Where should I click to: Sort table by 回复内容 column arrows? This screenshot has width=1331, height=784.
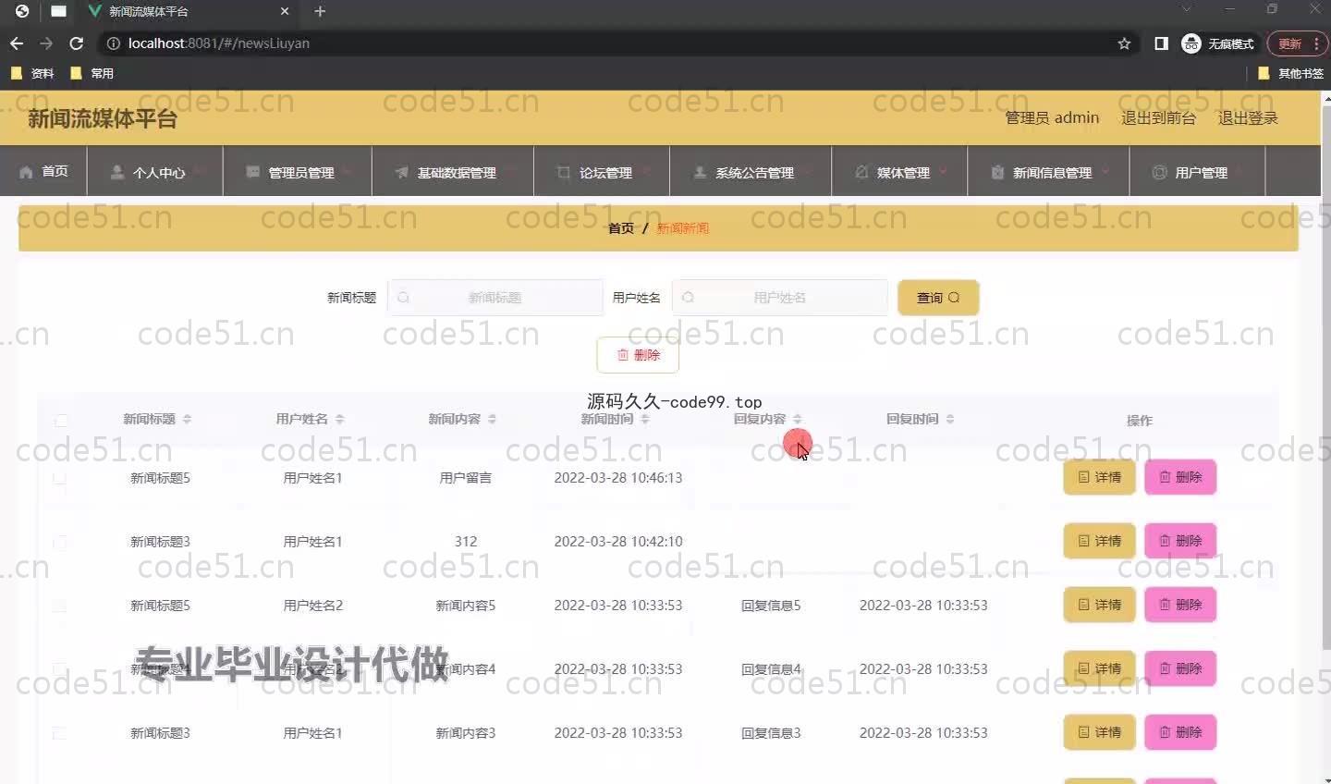click(798, 419)
